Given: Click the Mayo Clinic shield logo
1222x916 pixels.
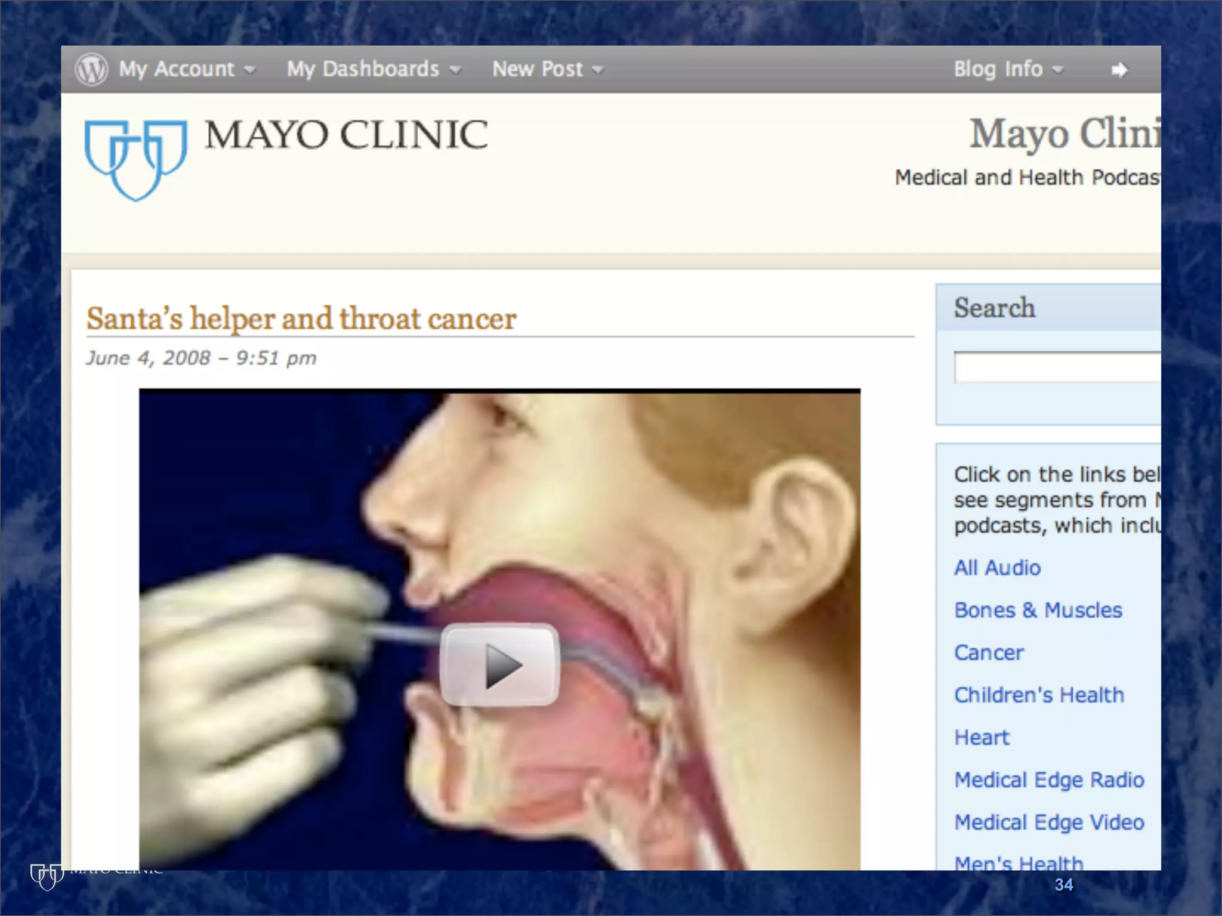Looking at the screenshot, I should 135,159.
